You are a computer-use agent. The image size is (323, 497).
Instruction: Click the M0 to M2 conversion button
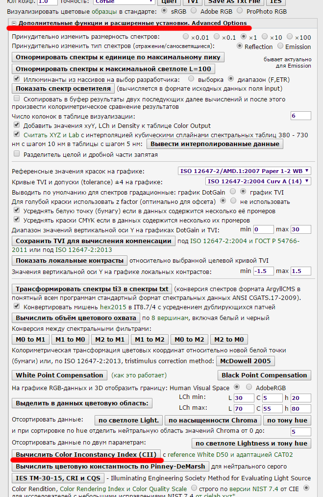[189, 340]
